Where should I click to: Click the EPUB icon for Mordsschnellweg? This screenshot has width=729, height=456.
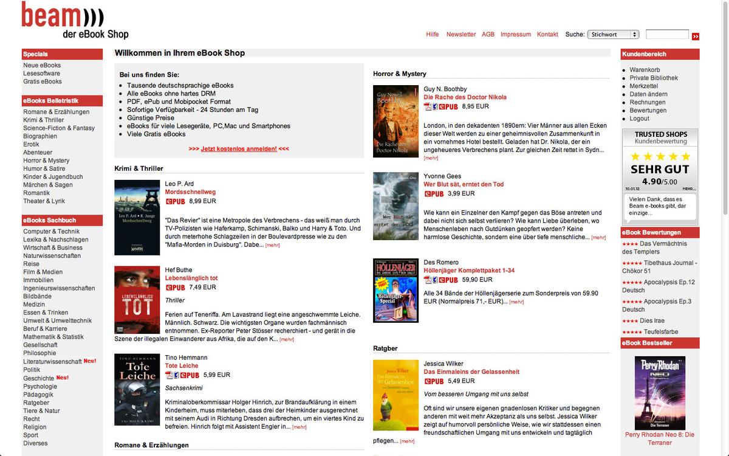click(x=175, y=201)
